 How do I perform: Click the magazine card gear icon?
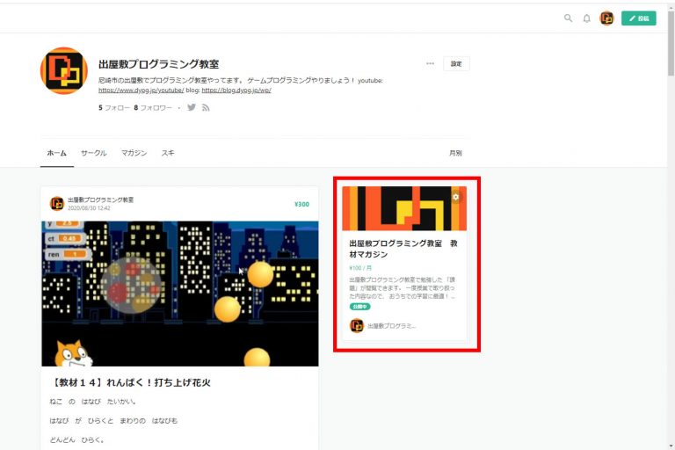click(456, 197)
